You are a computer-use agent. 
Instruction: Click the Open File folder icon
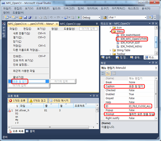(20, 18)
